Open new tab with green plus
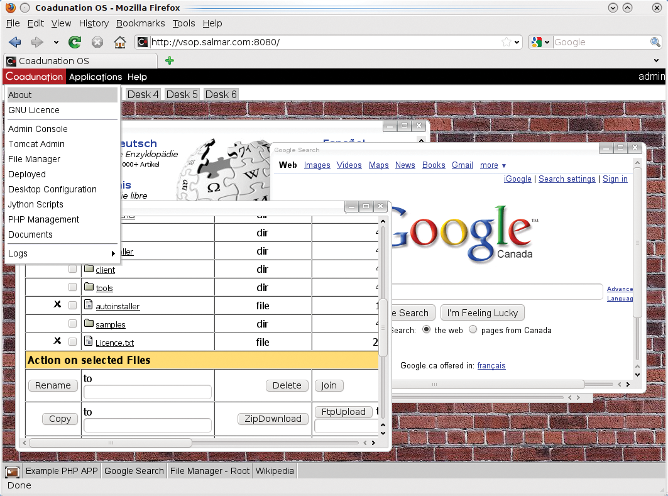 (170, 60)
